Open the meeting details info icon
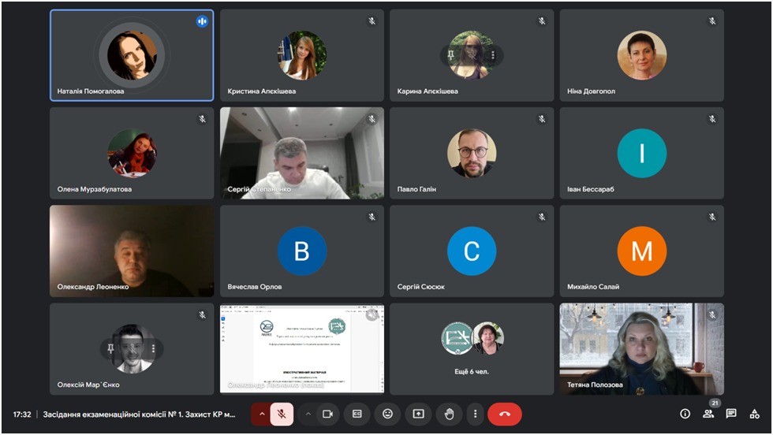Image resolution: width=773 pixels, height=435 pixels. 685,414
